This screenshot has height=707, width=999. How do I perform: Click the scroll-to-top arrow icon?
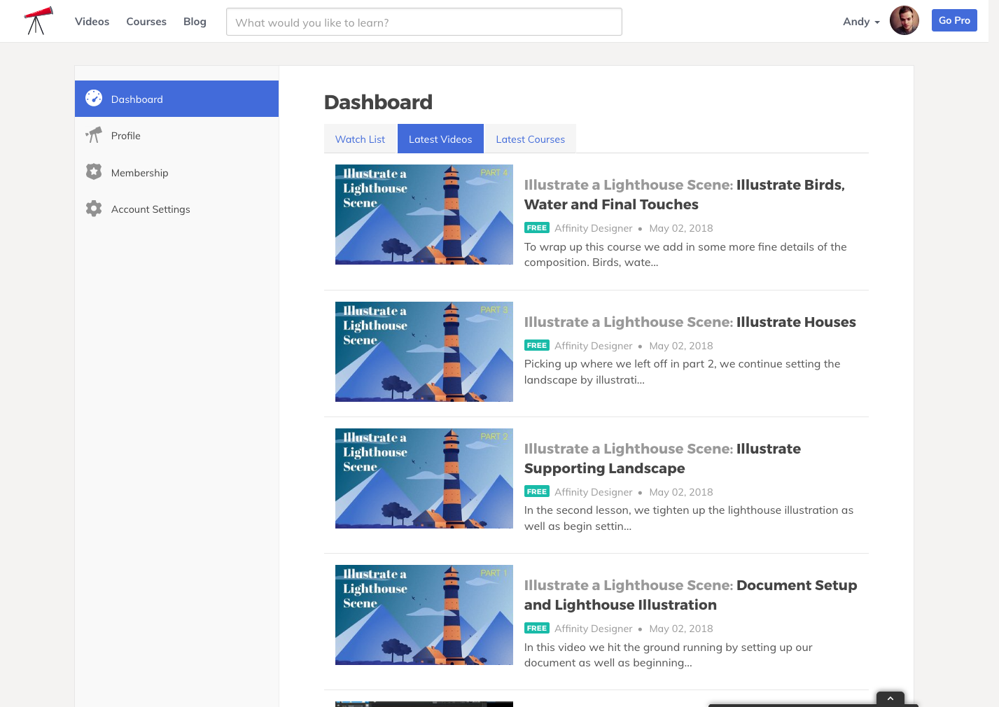890,698
